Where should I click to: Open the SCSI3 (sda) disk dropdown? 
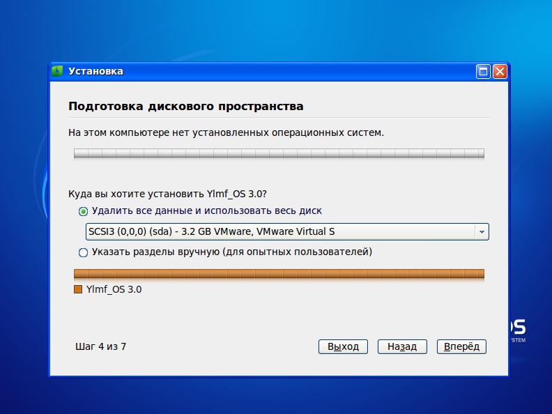coord(287,231)
